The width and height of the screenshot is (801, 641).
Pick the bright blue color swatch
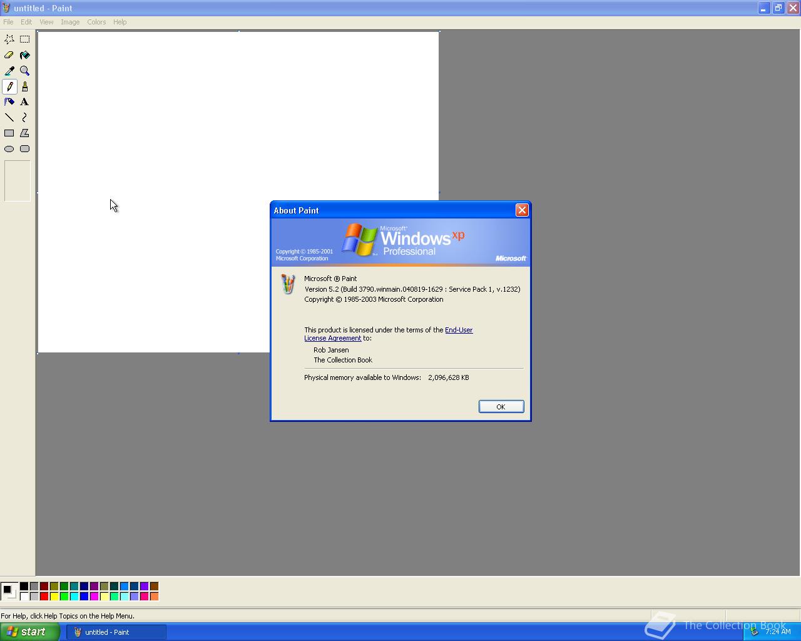click(x=84, y=597)
